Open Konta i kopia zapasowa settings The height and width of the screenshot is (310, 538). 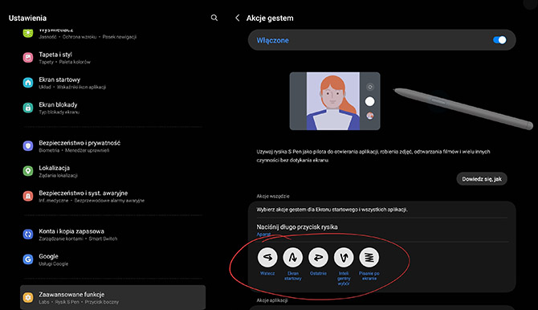pos(112,235)
